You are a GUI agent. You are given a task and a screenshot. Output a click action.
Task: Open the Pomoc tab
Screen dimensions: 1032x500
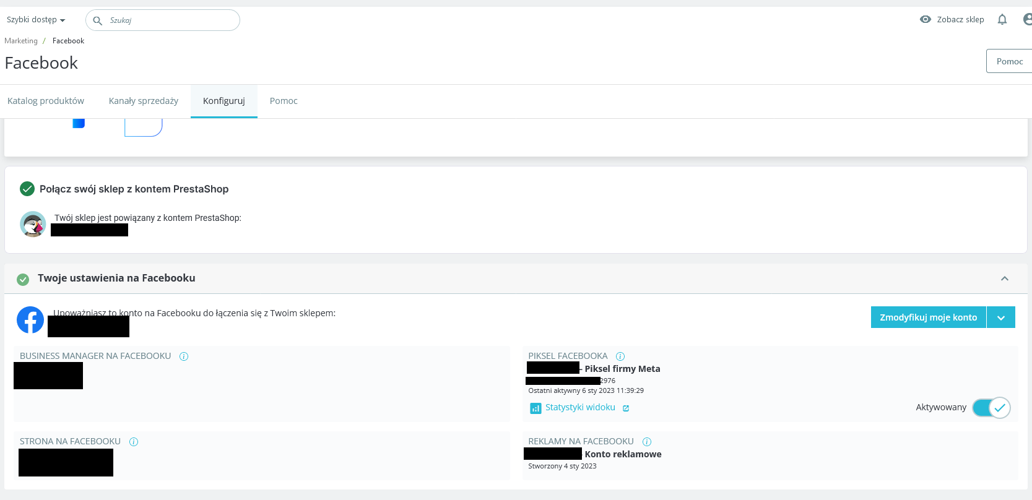tap(284, 101)
